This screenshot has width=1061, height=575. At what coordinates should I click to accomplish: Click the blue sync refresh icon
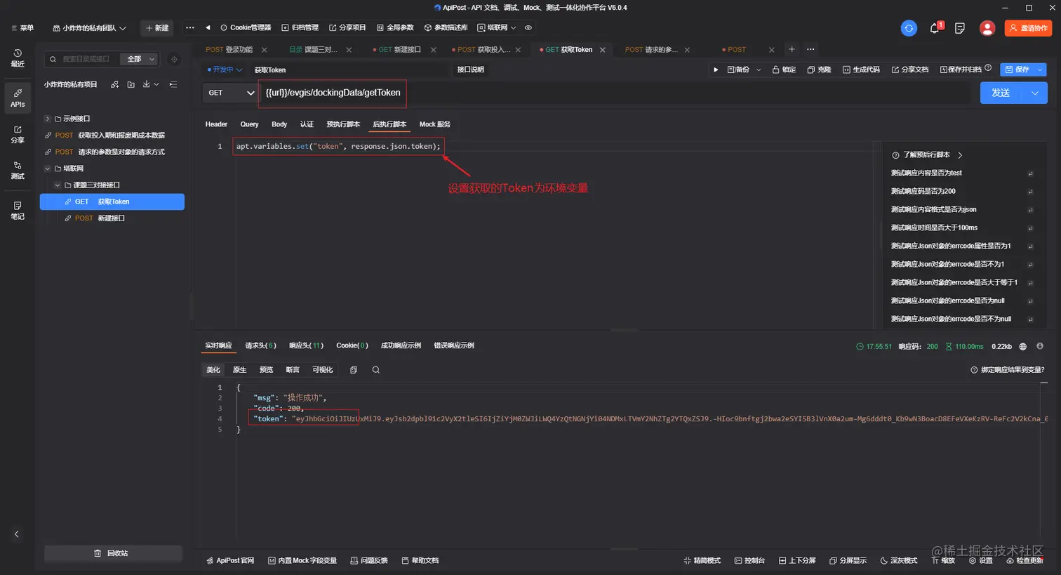(909, 28)
